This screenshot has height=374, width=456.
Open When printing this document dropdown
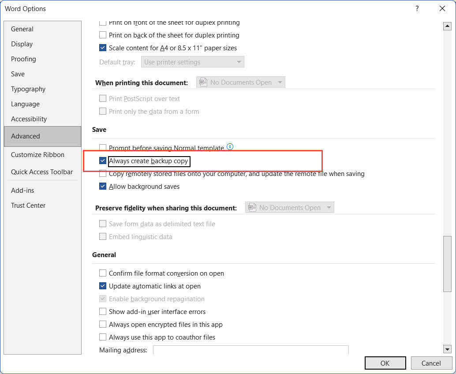point(241,82)
